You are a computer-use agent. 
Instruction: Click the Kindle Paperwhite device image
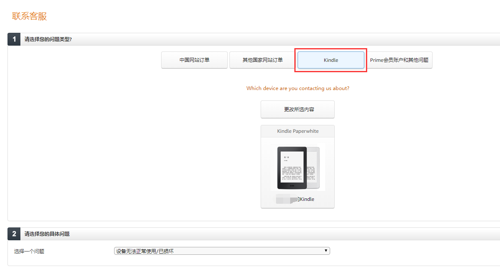tap(298, 167)
